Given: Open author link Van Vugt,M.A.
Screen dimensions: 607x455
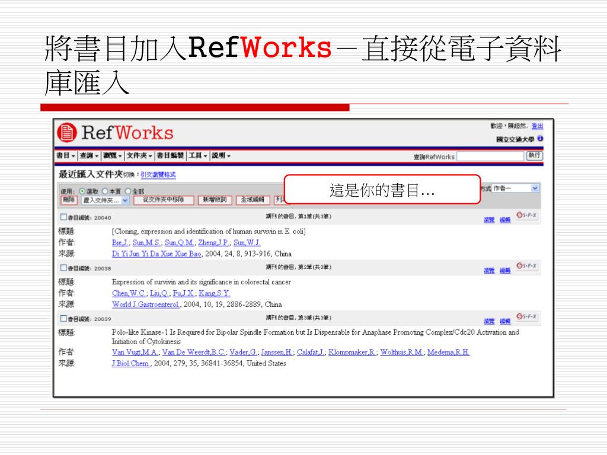Looking at the screenshot, I should point(135,352).
